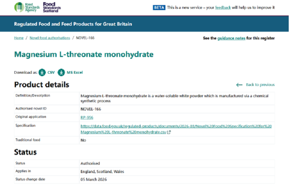Viewport: 289px width, 186px height.
Task: Click the back arrow icon
Action: [x=239, y=85]
